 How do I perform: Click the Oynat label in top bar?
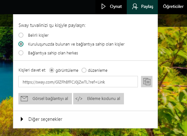(x=116, y=6)
